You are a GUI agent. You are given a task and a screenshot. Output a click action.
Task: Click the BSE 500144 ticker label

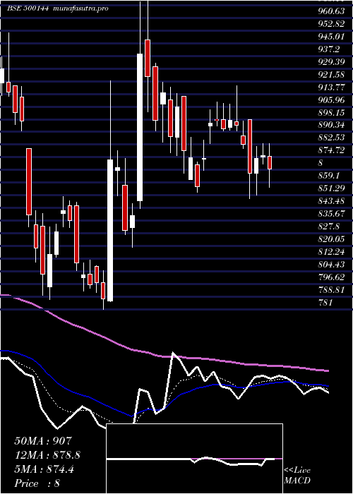(28, 8)
